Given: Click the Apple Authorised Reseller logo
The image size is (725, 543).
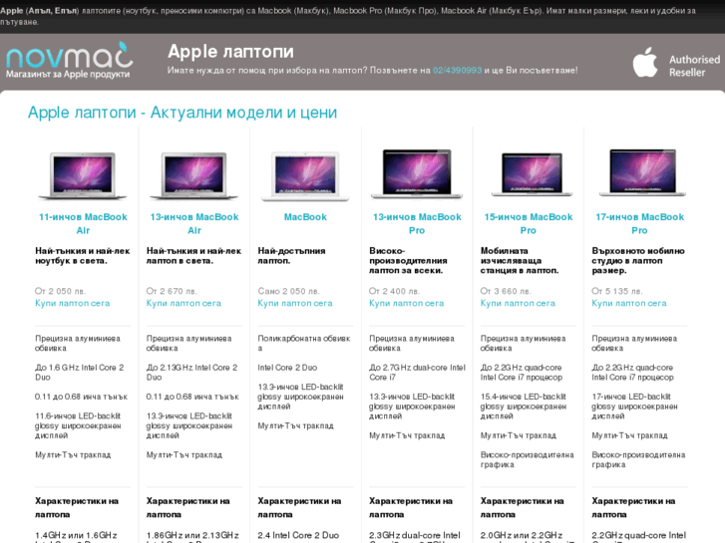Looking at the screenshot, I should coord(676,63).
